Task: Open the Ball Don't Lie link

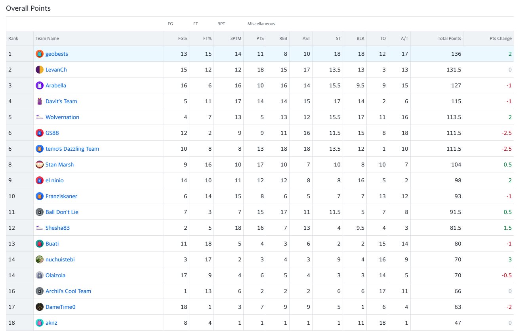Action: (x=62, y=212)
